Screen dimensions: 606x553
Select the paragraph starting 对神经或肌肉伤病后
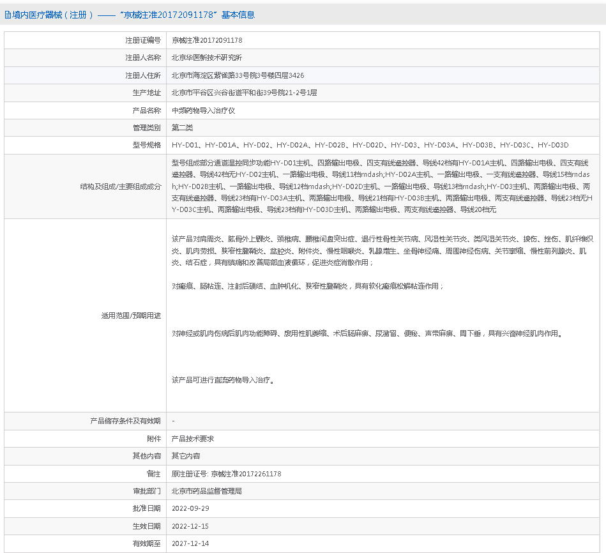coord(368,333)
